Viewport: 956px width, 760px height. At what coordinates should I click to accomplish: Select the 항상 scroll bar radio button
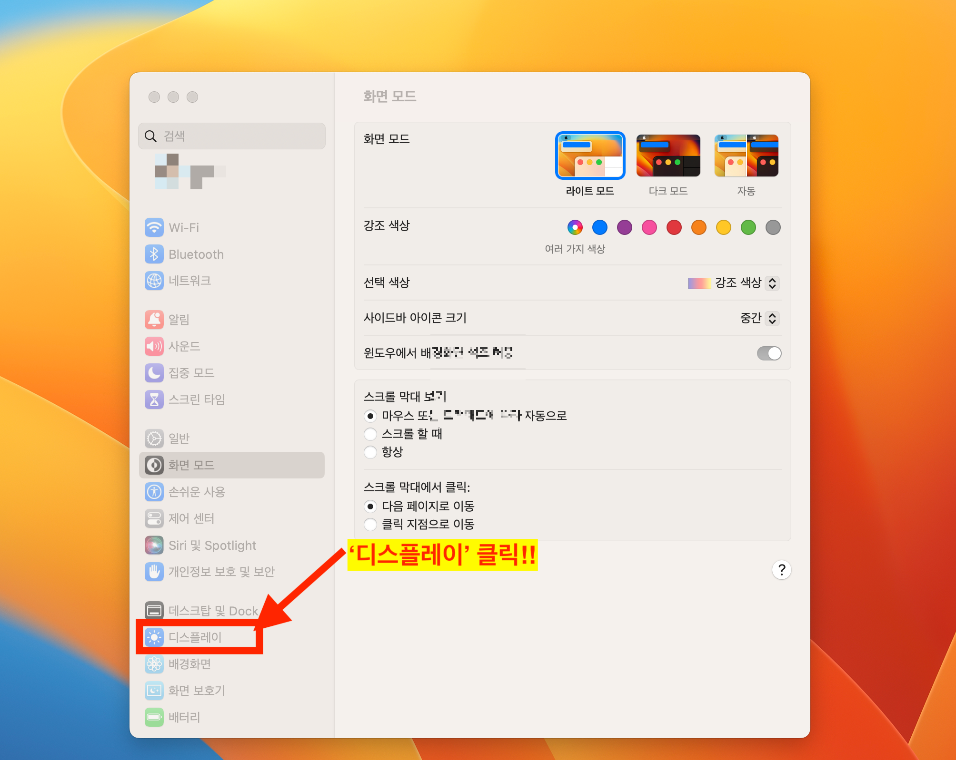point(370,452)
